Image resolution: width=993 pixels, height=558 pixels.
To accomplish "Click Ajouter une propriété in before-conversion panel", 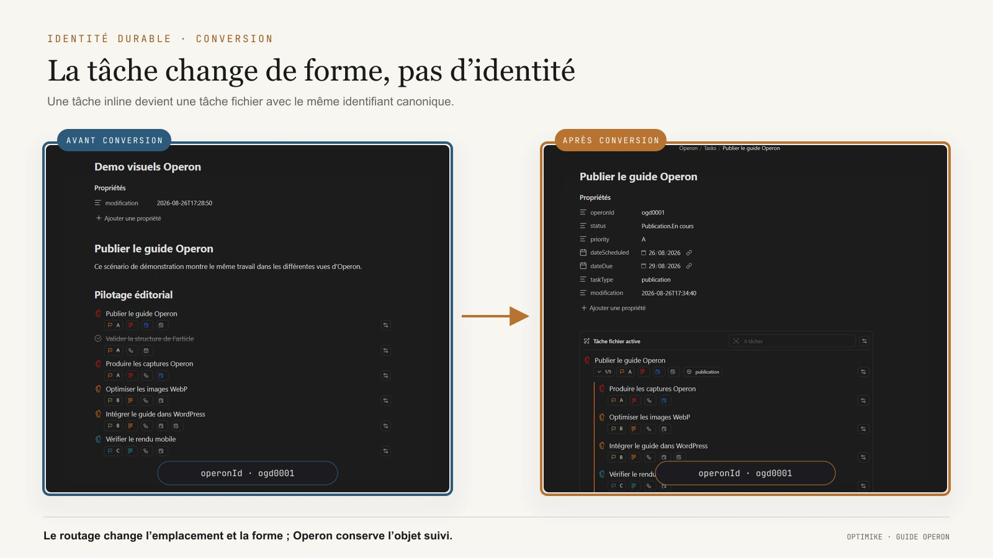I will pyautogui.click(x=128, y=218).
